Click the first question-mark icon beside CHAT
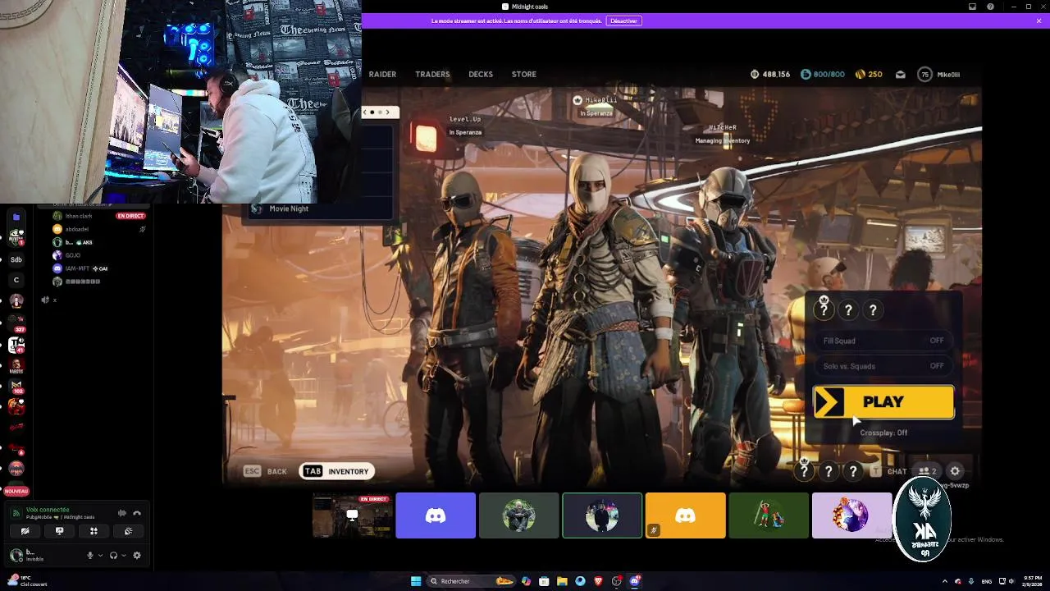The image size is (1050, 591). click(804, 471)
